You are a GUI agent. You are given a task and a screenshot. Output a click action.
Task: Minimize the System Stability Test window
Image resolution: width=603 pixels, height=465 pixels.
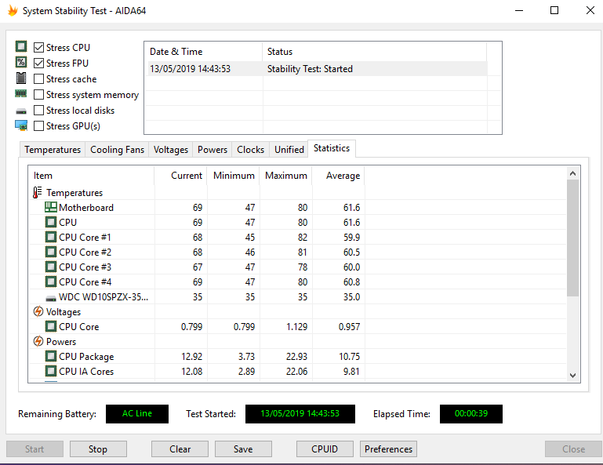click(519, 10)
